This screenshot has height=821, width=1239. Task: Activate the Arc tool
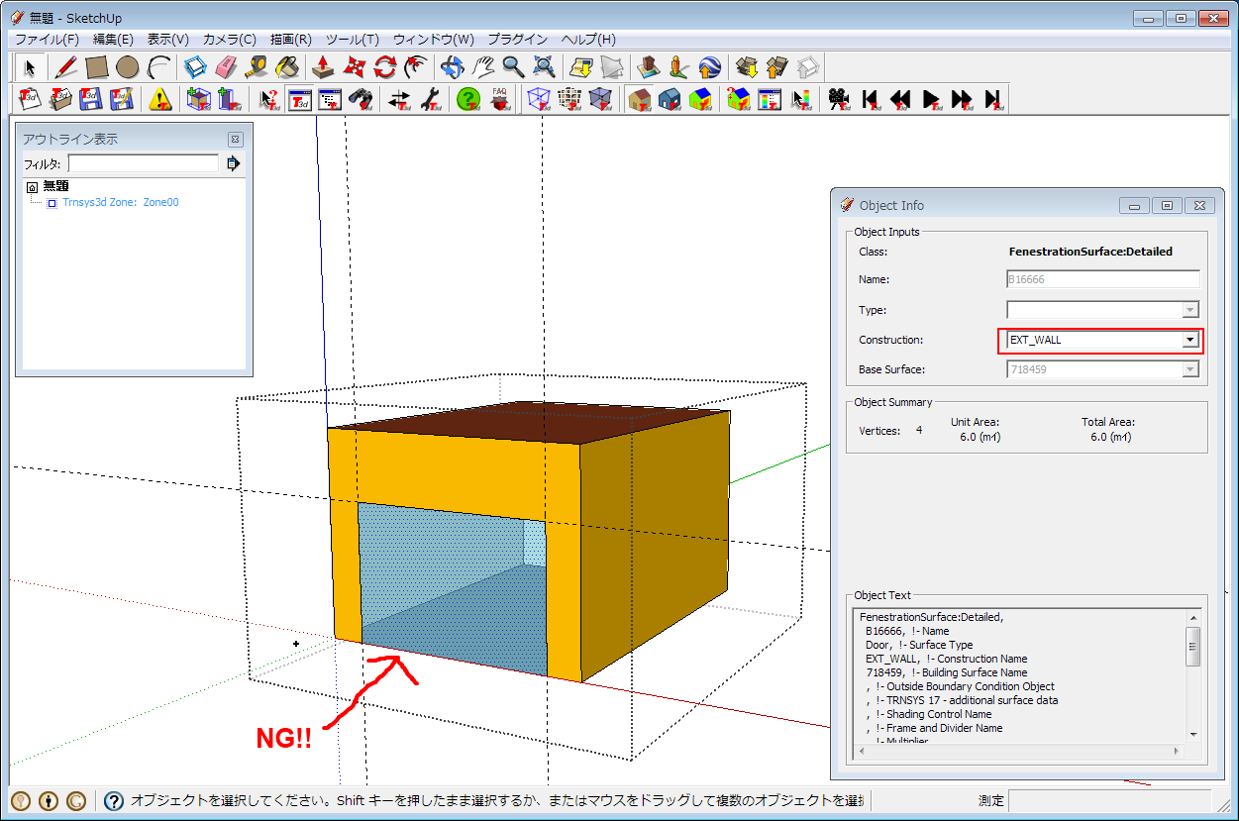point(158,67)
